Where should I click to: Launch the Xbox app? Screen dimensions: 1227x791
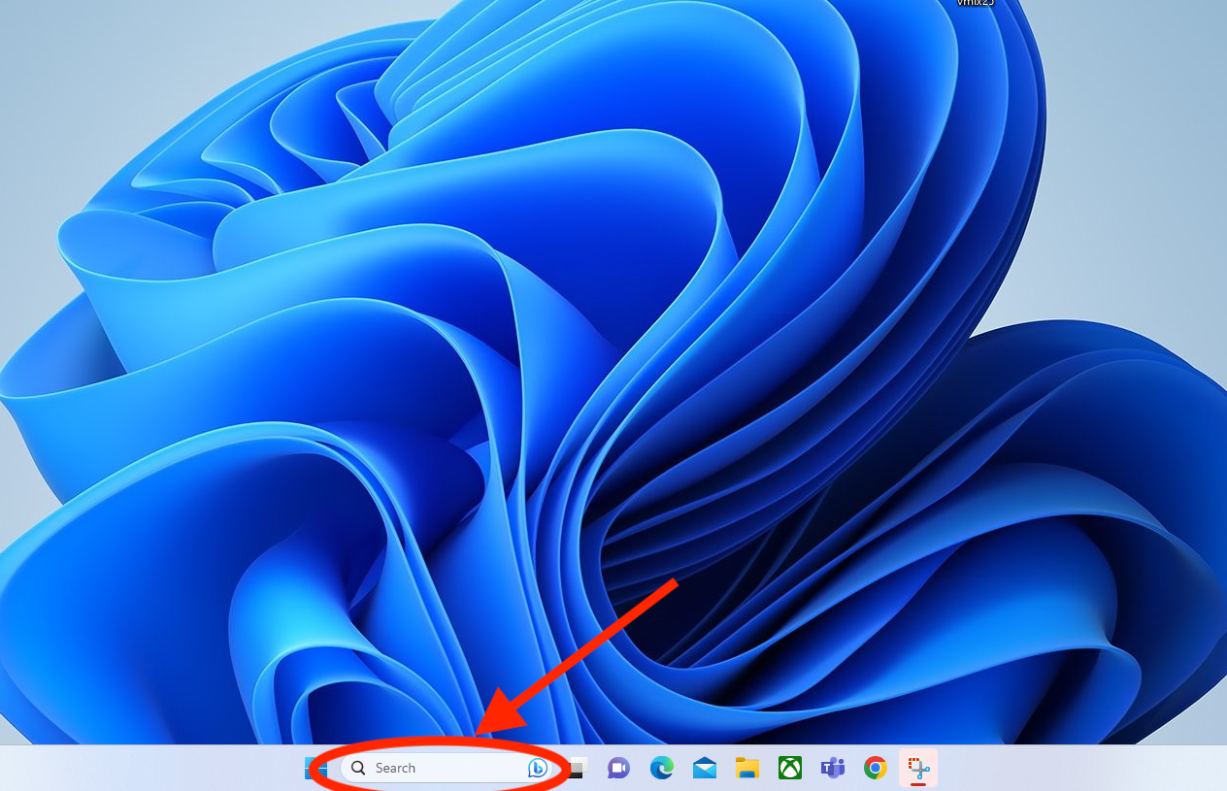tap(789, 768)
